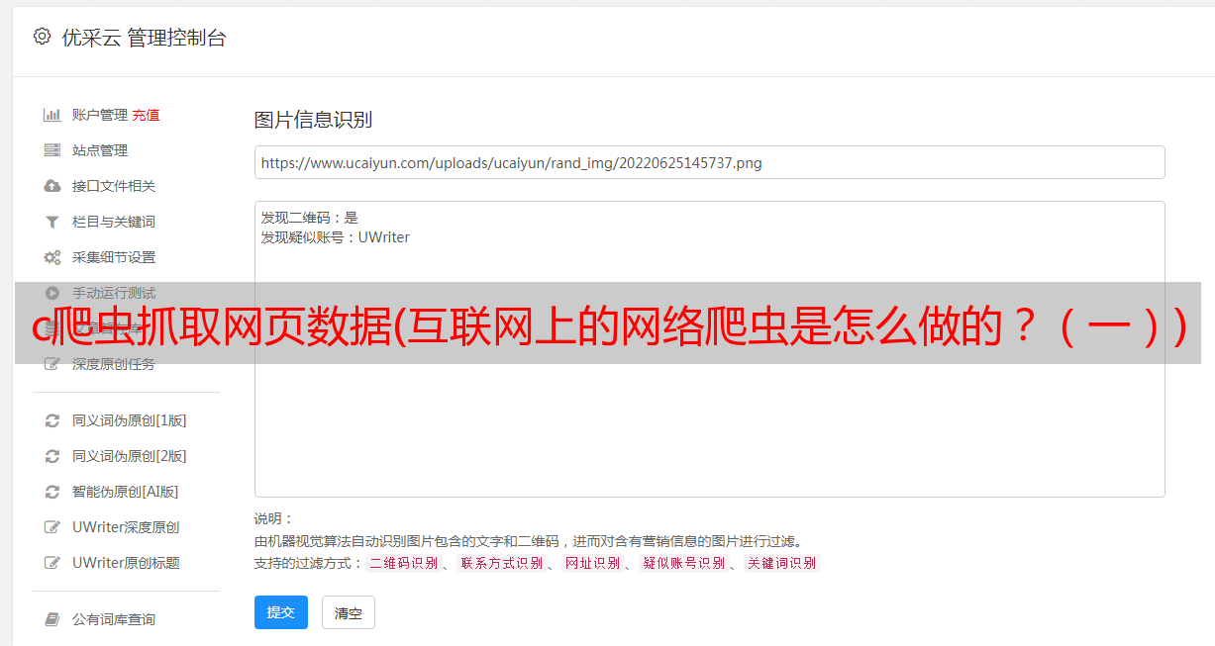Screen dimensions: 1215x646
Task: Click the 优采云 管理控制台 title
Action: click(x=145, y=38)
